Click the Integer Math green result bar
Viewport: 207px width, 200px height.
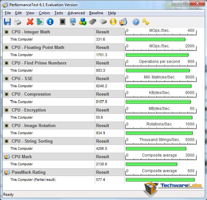156,39
